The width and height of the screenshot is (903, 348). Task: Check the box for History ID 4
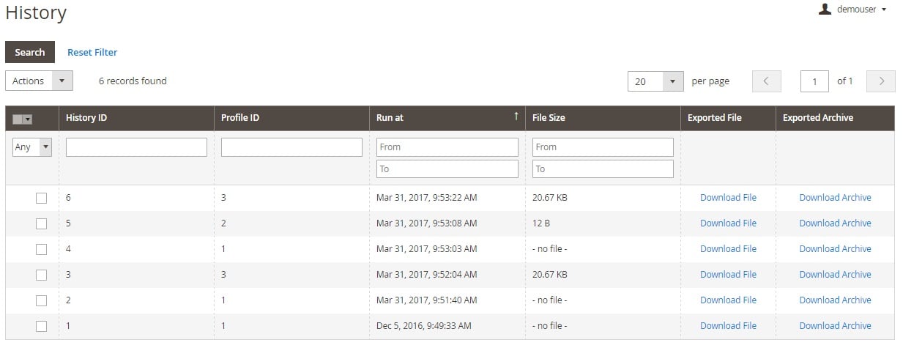pos(41,249)
